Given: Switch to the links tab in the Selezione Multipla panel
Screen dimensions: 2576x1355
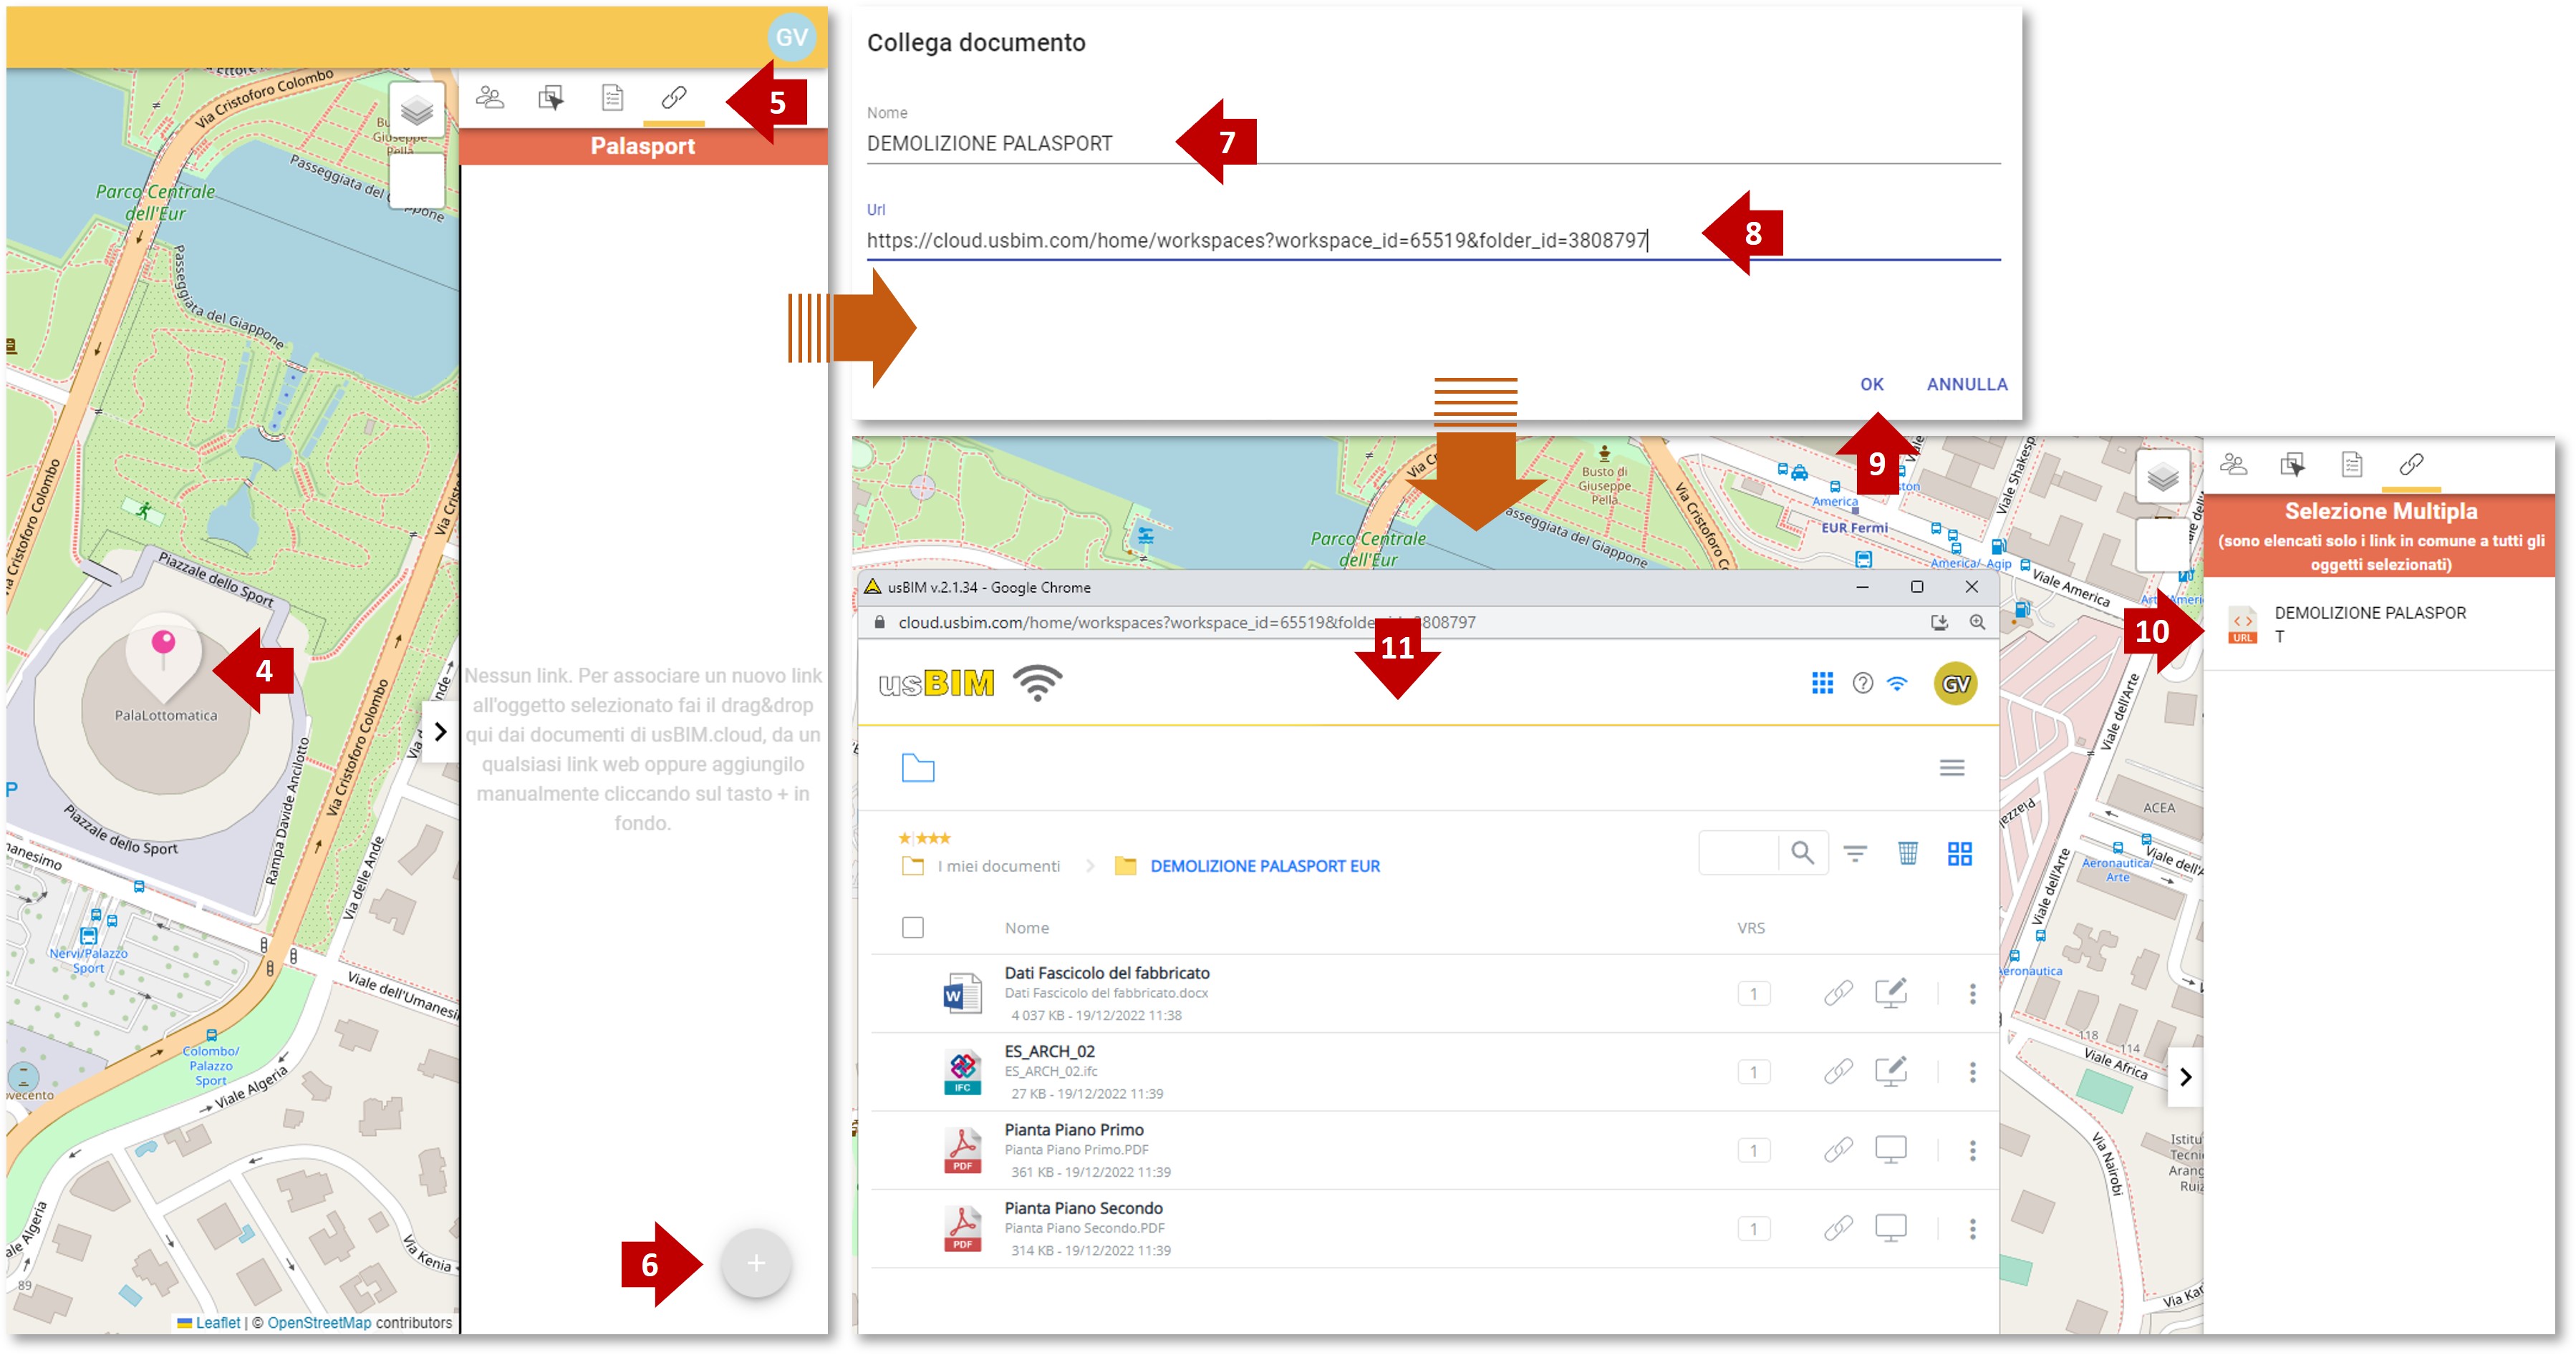Looking at the screenshot, I should click(2411, 465).
